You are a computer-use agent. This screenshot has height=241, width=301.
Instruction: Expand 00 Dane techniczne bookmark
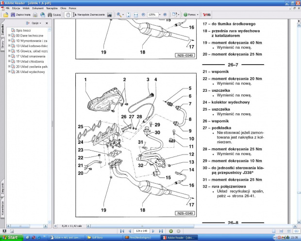click(x=9, y=35)
